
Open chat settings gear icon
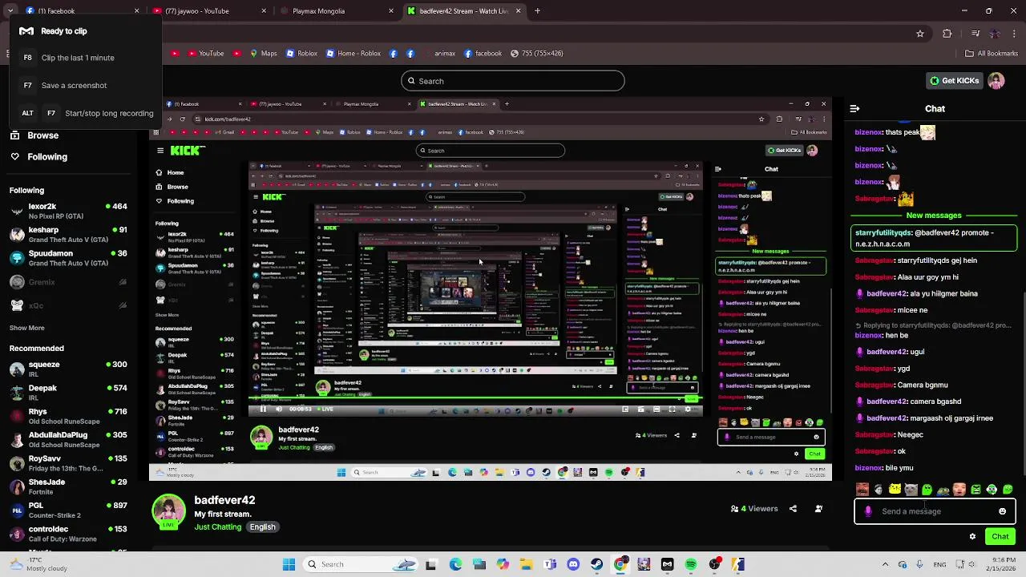[972, 537]
